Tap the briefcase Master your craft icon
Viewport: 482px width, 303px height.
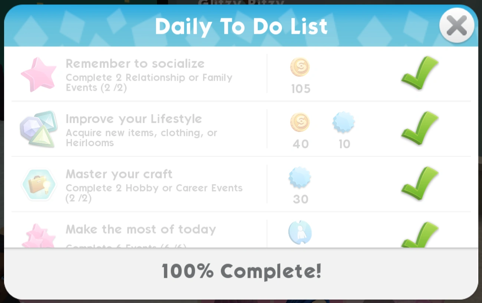(x=38, y=184)
